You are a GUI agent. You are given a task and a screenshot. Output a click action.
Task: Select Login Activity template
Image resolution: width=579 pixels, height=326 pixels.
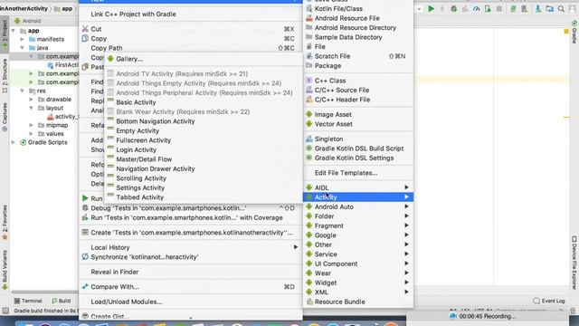point(137,149)
